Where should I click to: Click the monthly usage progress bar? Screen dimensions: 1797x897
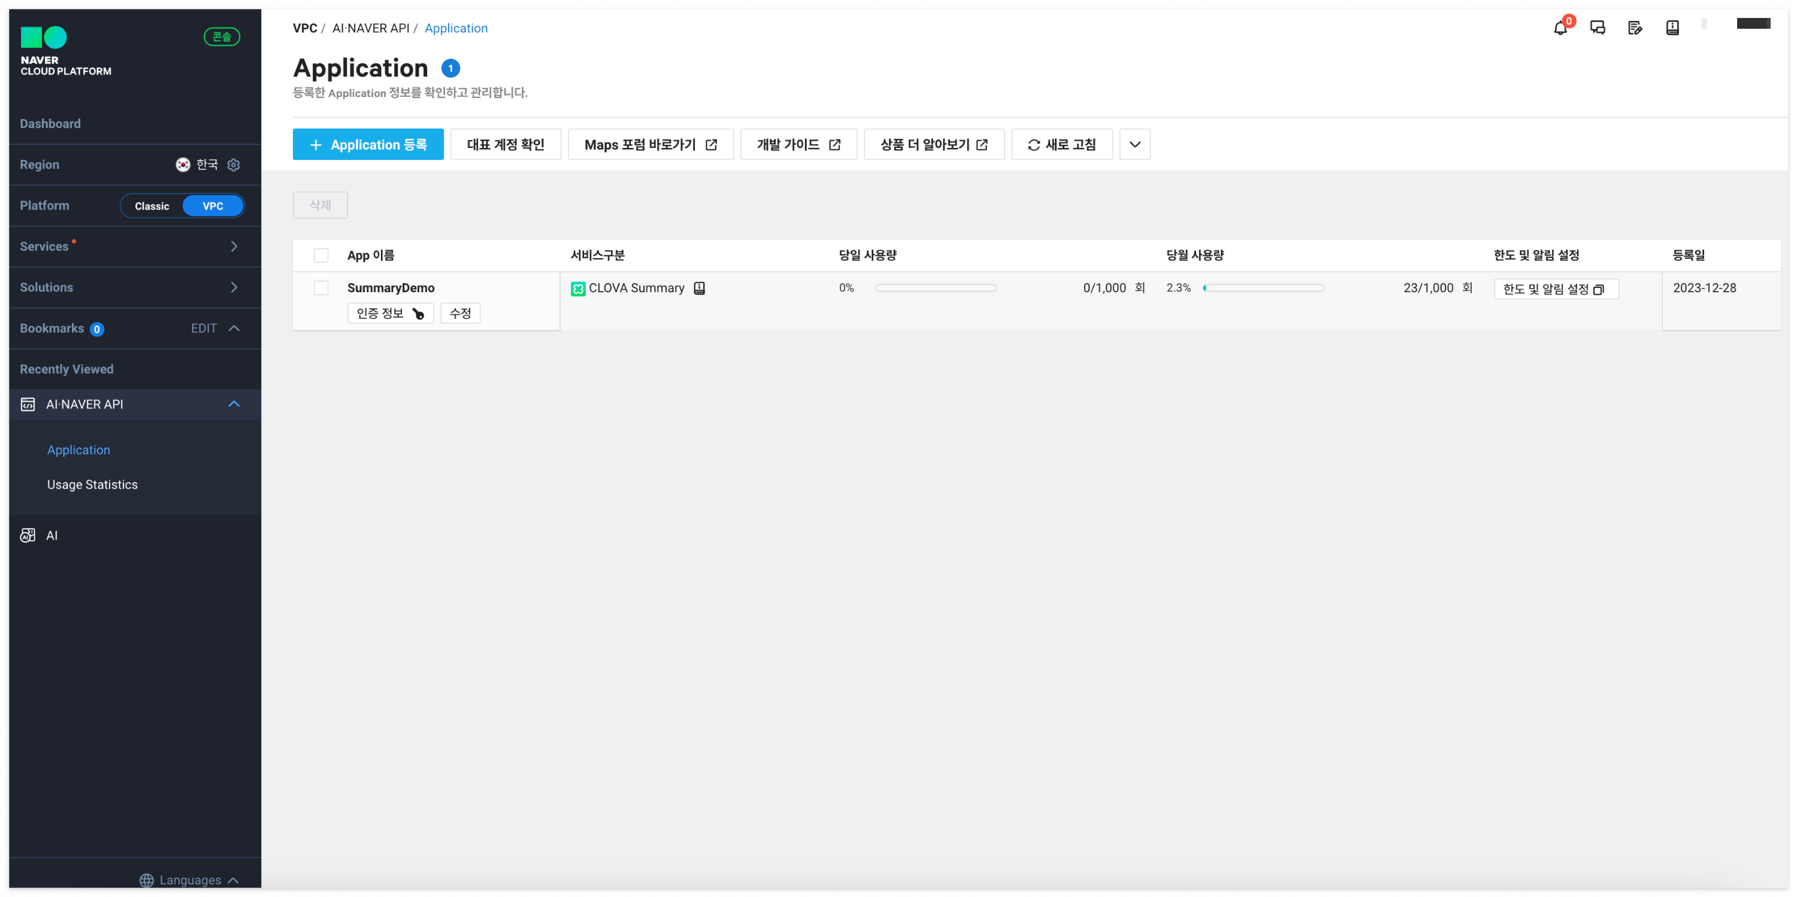click(x=1263, y=288)
